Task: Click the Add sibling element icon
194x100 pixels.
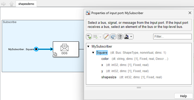Action: click(x=95, y=37)
